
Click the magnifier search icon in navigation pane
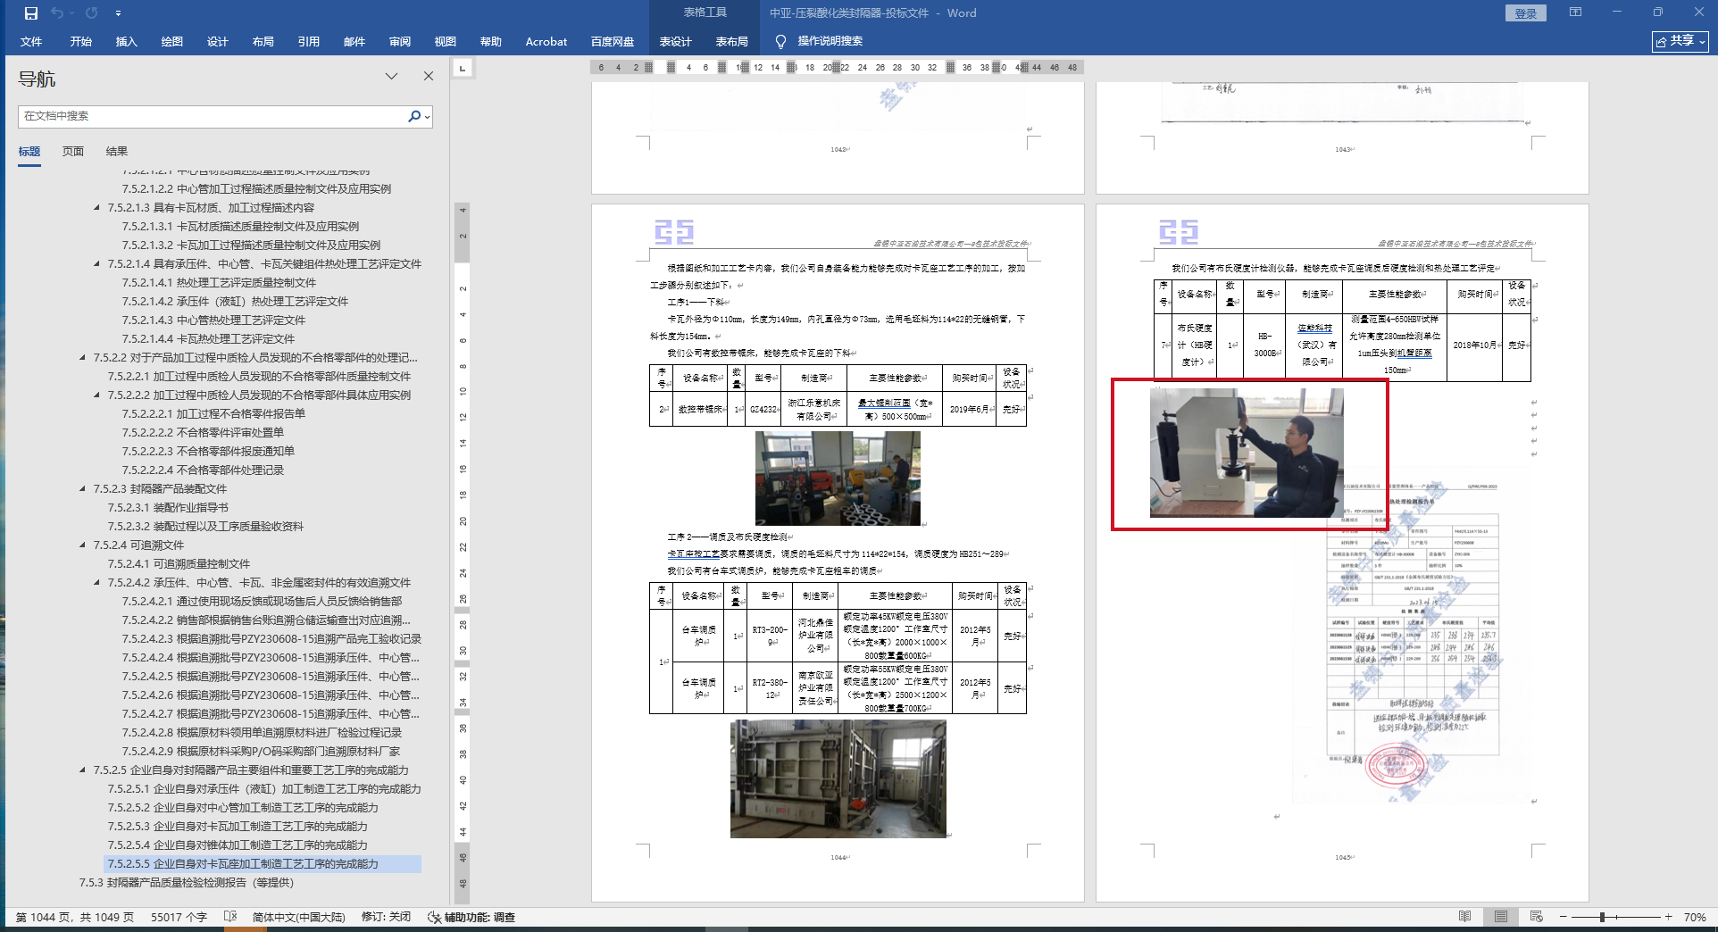tap(414, 116)
